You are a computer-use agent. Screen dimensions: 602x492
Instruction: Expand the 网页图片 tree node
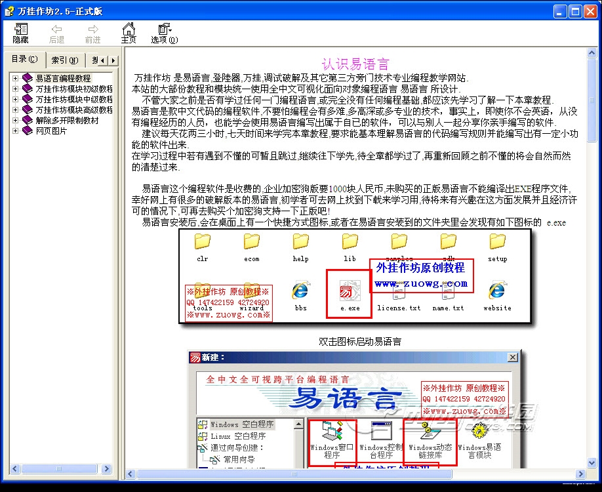click(15, 131)
